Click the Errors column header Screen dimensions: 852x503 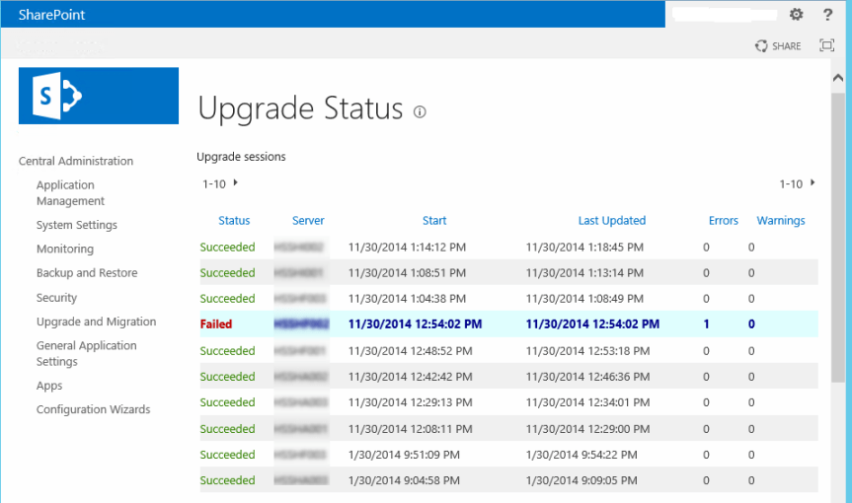click(x=724, y=221)
